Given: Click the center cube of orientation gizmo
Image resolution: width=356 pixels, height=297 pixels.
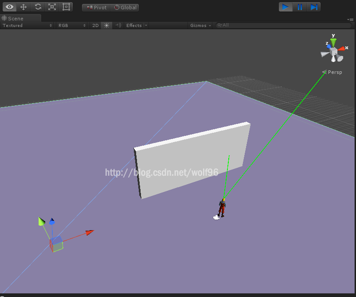Looking at the screenshot, I should (333, 51).
